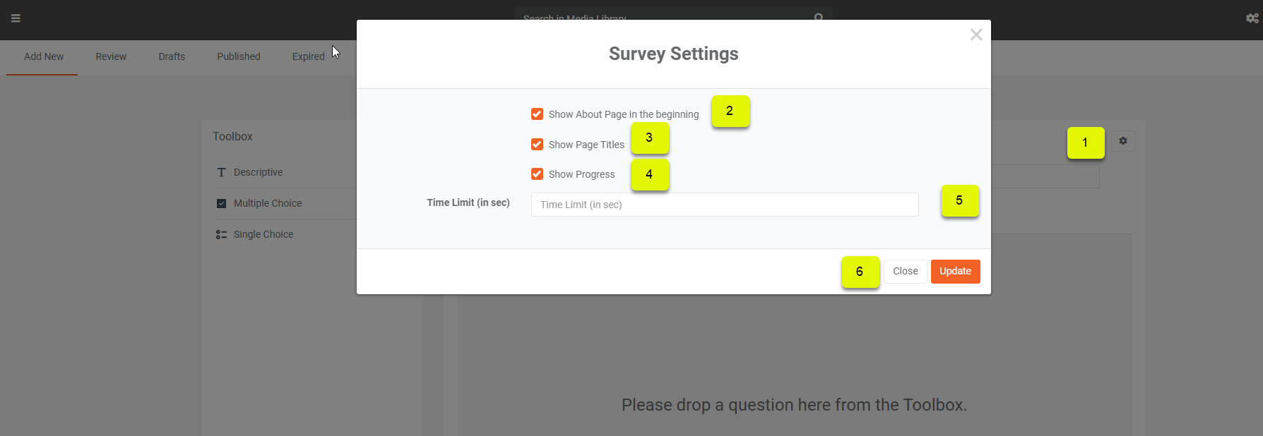
Task: Click the top-right settings gears icon
Action: pyautogui.click(x=1252, y=18)
